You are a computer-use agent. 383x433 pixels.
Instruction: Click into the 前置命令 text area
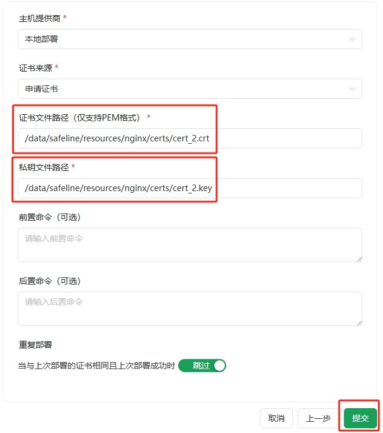tap(189, 244)
